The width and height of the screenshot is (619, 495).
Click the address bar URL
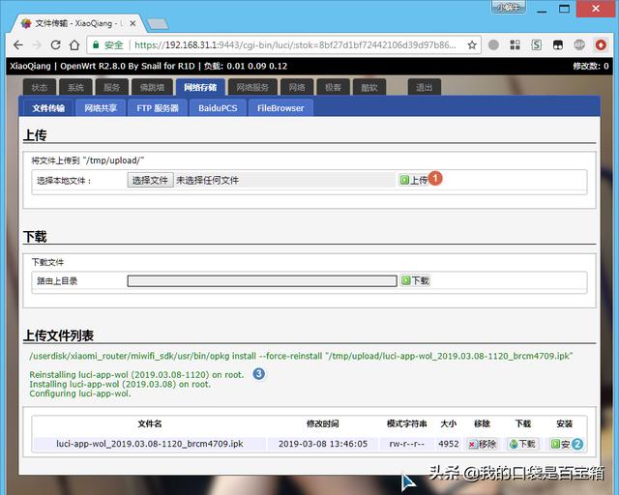click(x=295, y=45)
